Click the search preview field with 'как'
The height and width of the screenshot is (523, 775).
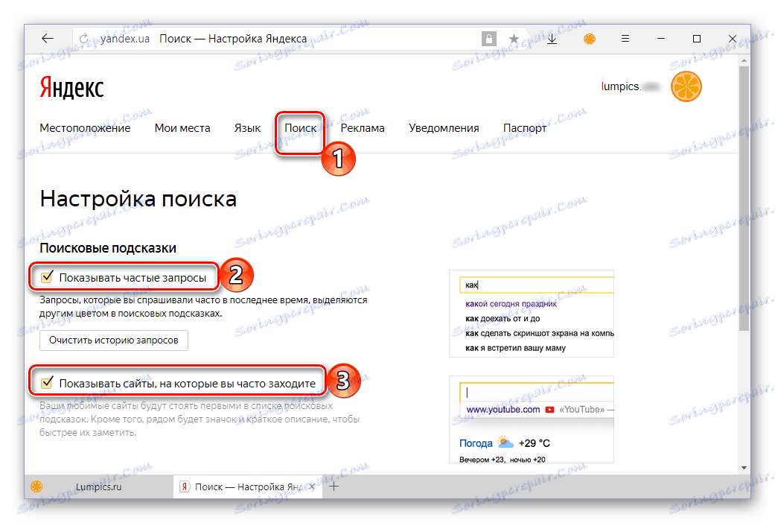tap(537, 285)
